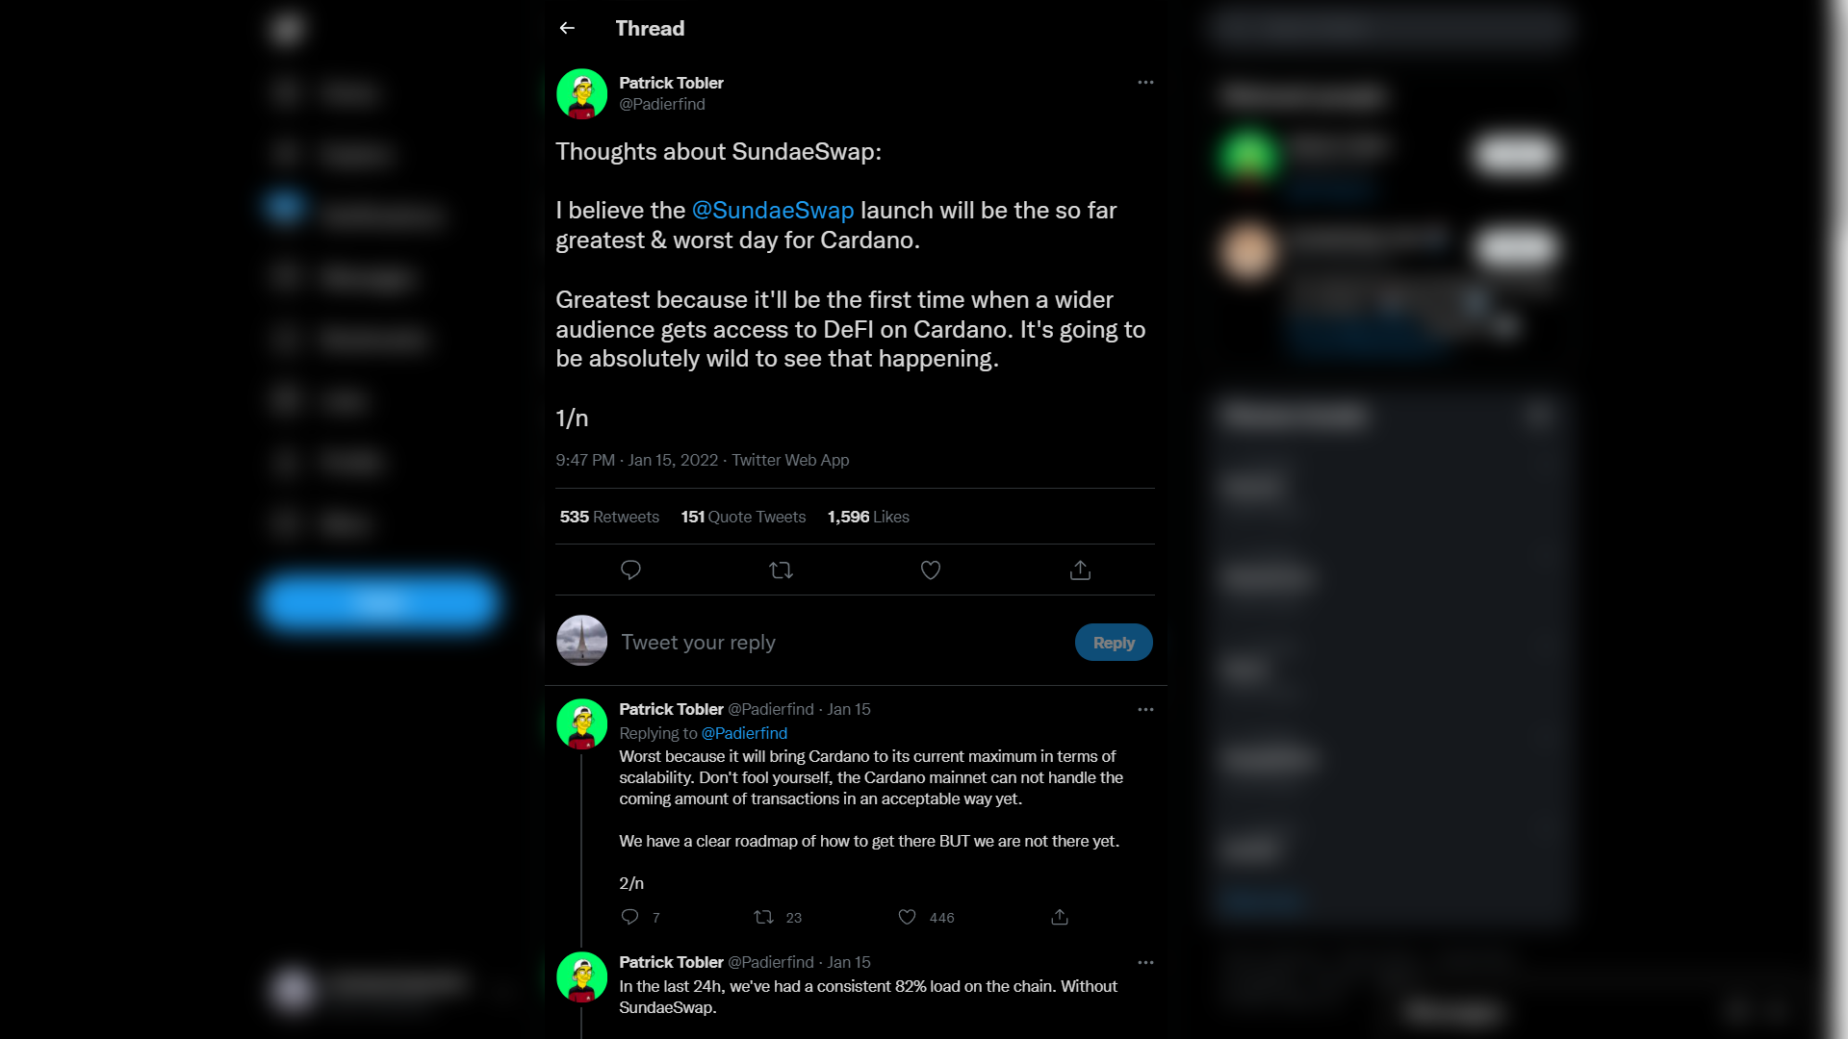Focus the Tweet your reply field
Screen dimensions: 1848x1039
click(839, 642)
